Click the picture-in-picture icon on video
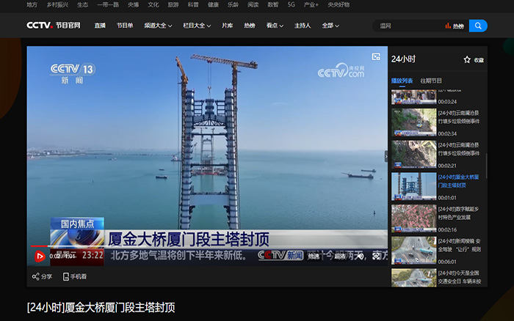Viewport: 514px width, 321px height. click(x=376, y=56)
